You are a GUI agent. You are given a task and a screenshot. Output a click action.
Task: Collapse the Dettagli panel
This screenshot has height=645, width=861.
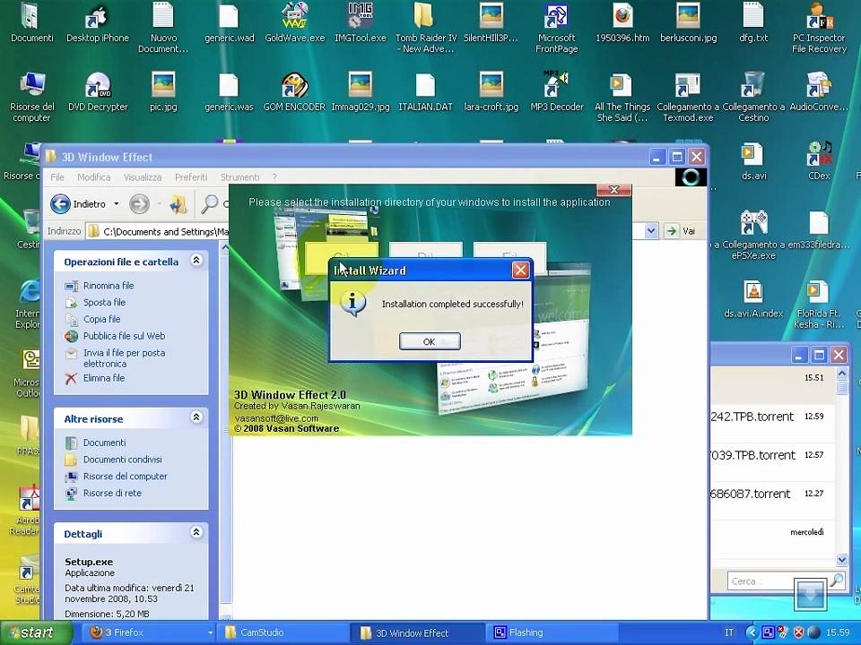tap(196, 532)
